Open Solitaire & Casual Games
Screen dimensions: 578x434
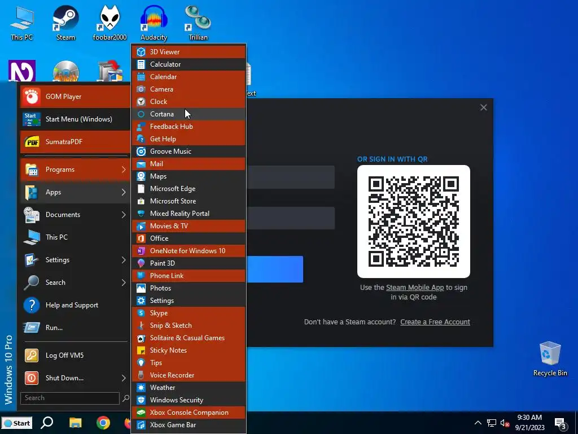[189, 338]
